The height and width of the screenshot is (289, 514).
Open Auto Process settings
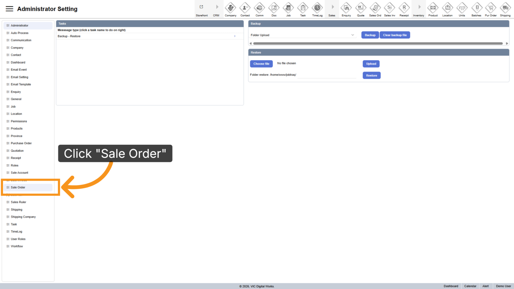pyautogui.click(x=28, y=33)
